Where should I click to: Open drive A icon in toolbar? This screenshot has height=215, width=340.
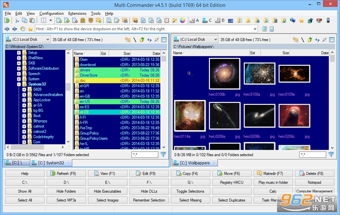194,20
